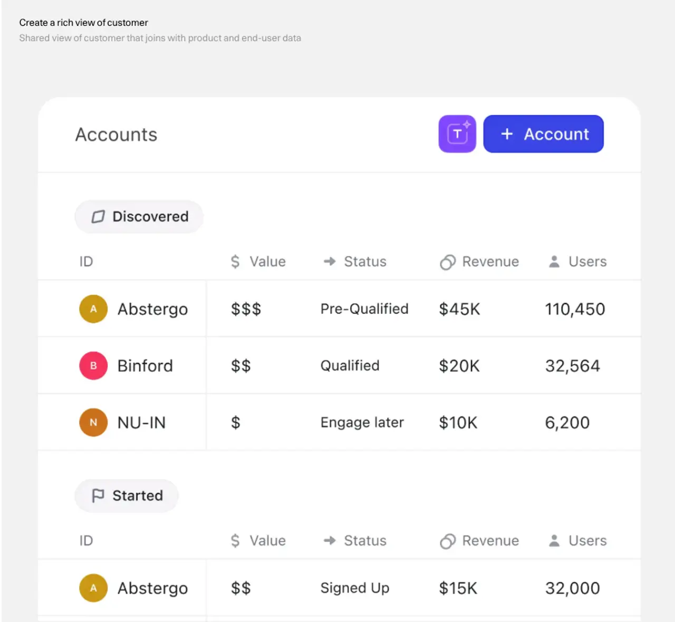Viewport: 675px width, 622px height.
Task: Click the ID column header in the Discovered table
Action: pos(86,262)
